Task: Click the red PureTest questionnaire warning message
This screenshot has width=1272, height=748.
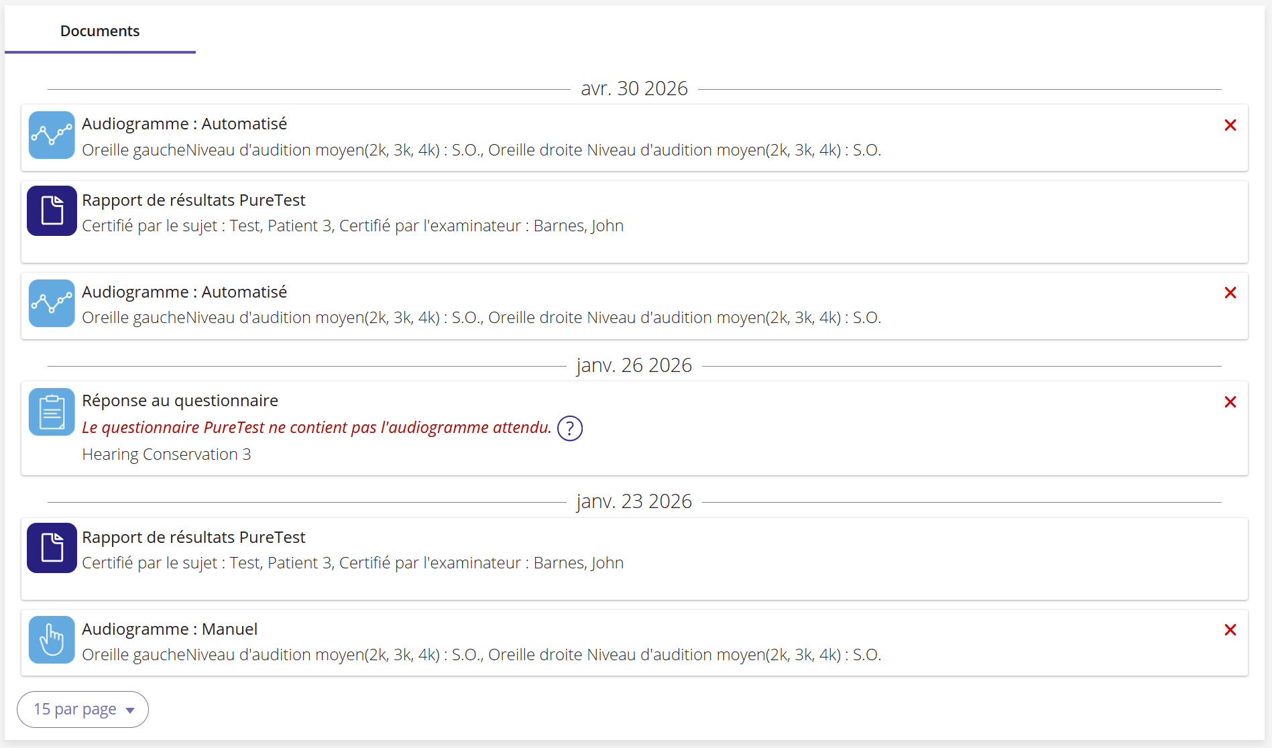Action: click(x=316, y=428)
